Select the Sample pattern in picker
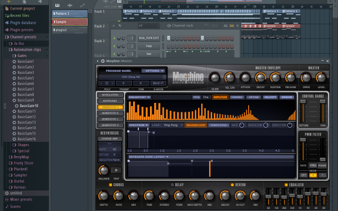This screenshot has height=211, width=338. [x=70, y=22]
